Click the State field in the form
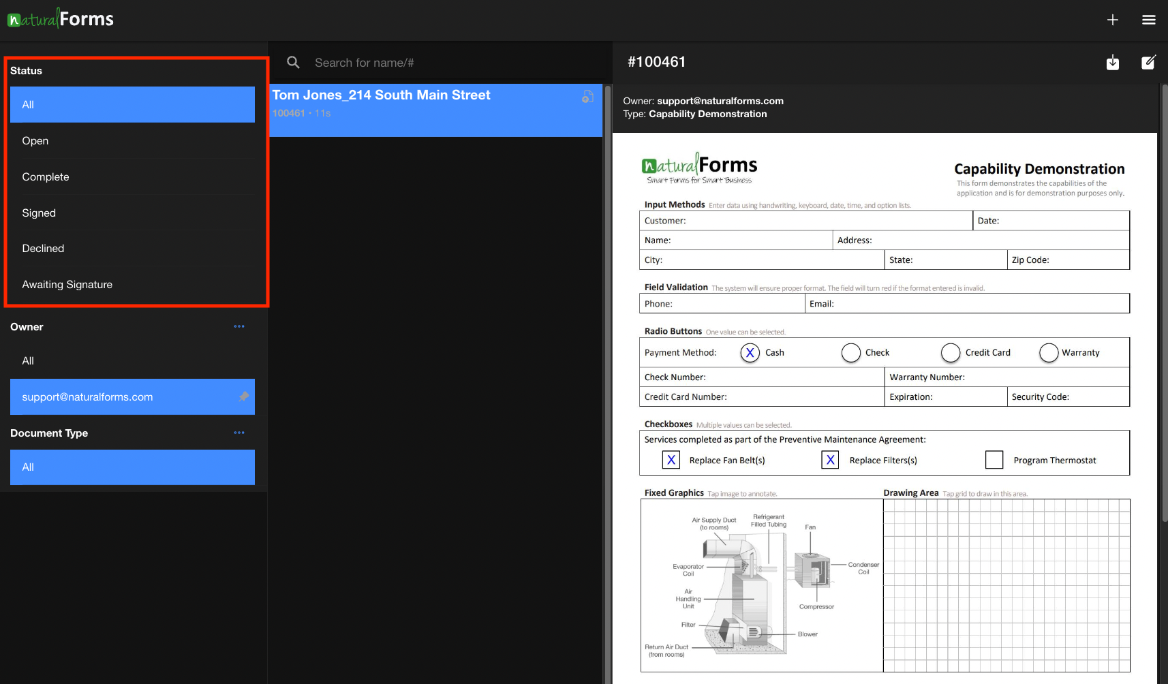Viewport: 1168px width, 684px height. click(x=945, y=260)
